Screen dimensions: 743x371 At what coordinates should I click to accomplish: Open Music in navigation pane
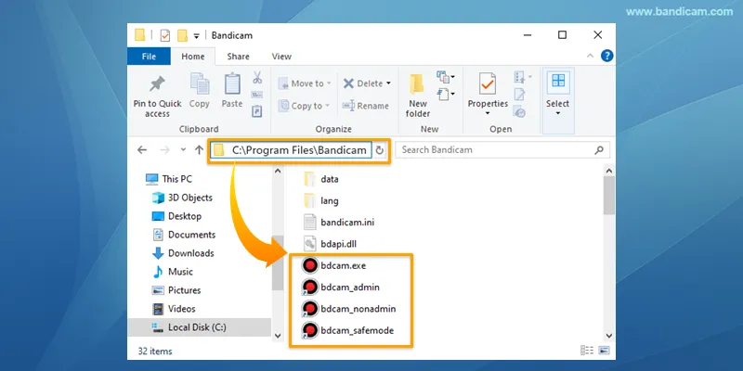(173, 272)
